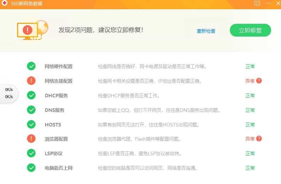
Task: Click the 360断网急救箱 window title
Action: pos(27,4)
